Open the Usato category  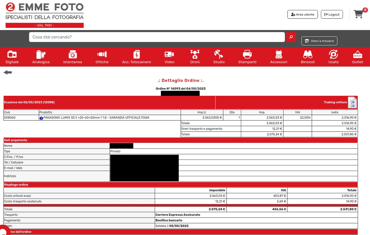(x=334, y=57)
